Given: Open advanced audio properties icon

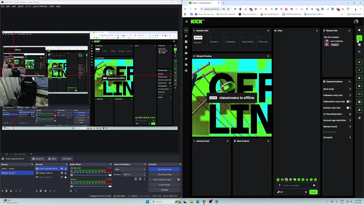Looking at the screenshot, I should click(x=71, y=191).
